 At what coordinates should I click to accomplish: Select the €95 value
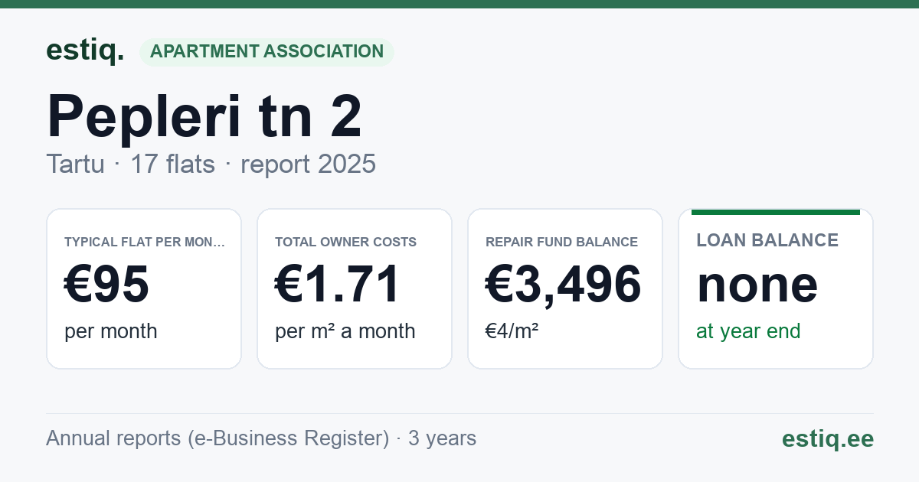tap(106, 285)
